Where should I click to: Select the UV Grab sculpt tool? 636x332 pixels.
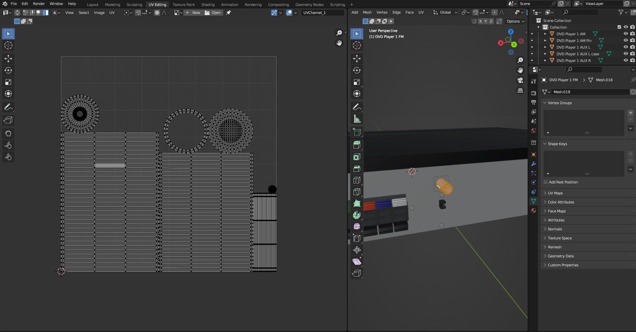(8, 134)
